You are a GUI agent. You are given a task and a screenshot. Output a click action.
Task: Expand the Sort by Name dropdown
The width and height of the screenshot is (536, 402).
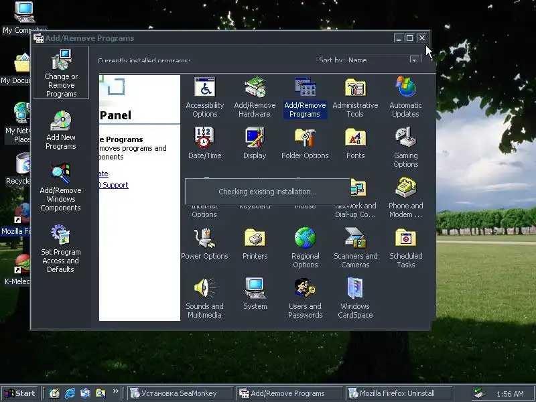[x=414, y=60]
